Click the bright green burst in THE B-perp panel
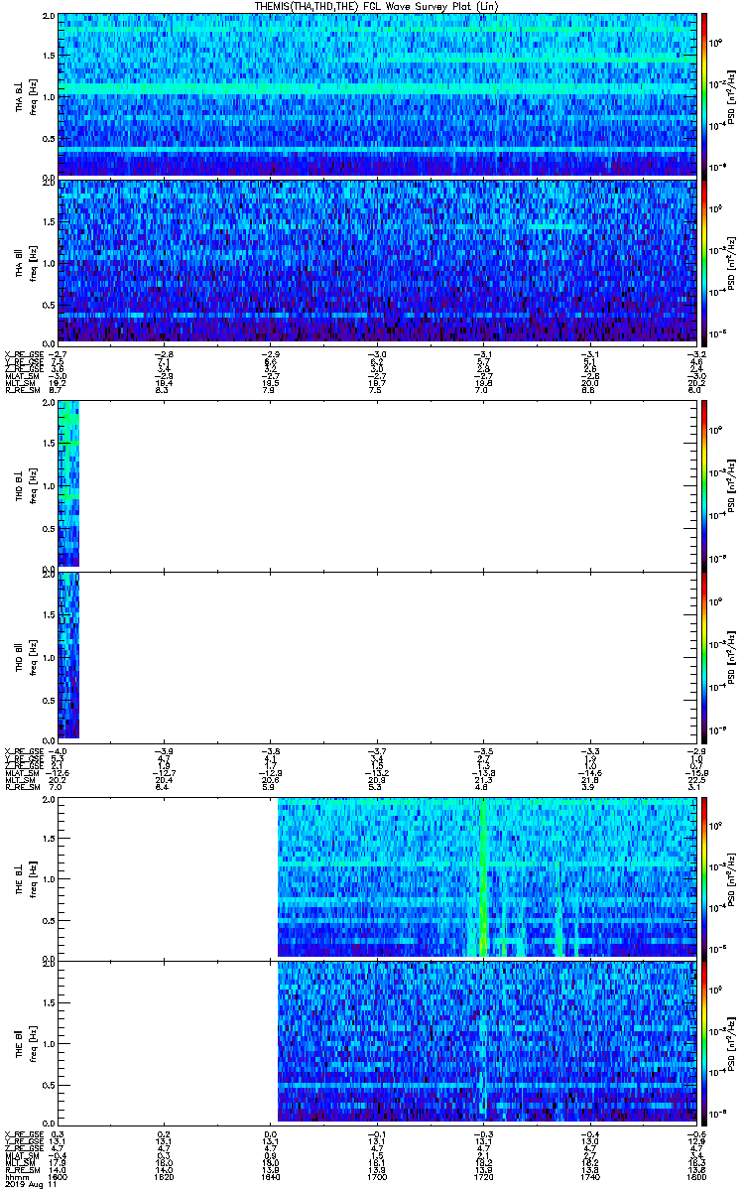This screenshot has width=744, height=1191. click(x=483, y=878)
